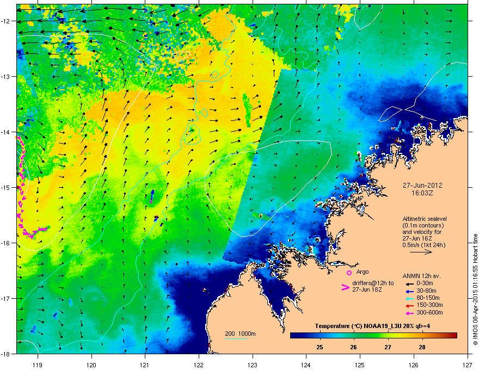
Task: Click the longitude axis label 119
Action: [x=38, y=365]
